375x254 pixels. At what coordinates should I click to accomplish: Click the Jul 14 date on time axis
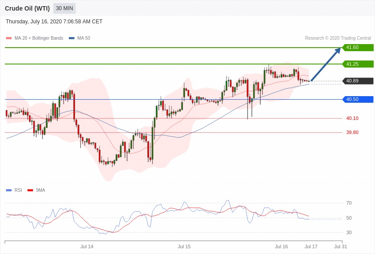pos(87,247)
